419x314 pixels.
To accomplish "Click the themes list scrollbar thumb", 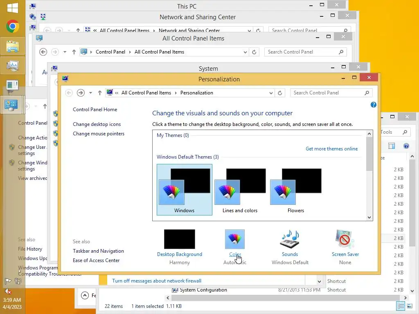I will point(369,154).
